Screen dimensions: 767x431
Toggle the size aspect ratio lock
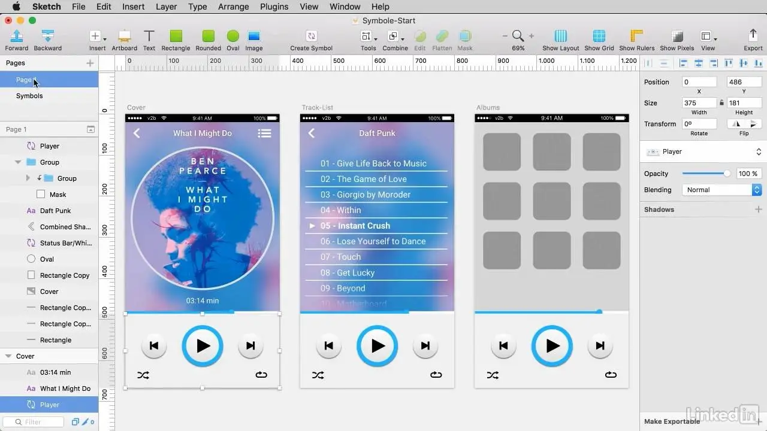tap(721, 103)
